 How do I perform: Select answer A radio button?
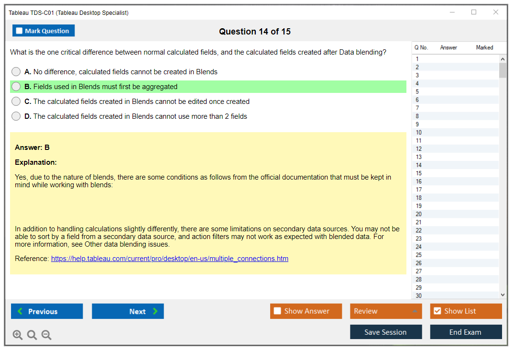[x=16, y=72]
